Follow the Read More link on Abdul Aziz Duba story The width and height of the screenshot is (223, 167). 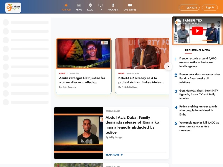point(114,155)
